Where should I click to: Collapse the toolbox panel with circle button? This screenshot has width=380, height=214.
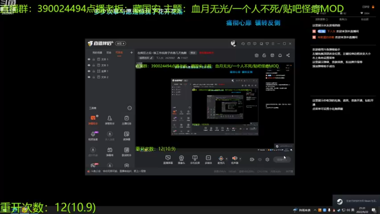(x=130, y=108)
